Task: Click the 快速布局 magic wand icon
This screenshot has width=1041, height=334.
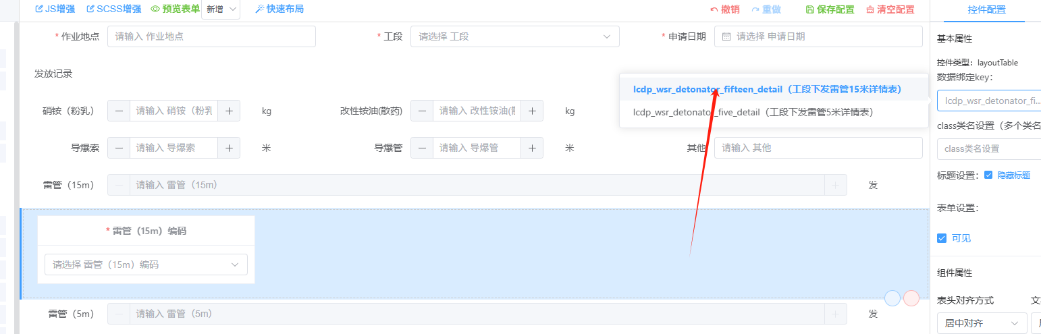Action: (259, 9)
